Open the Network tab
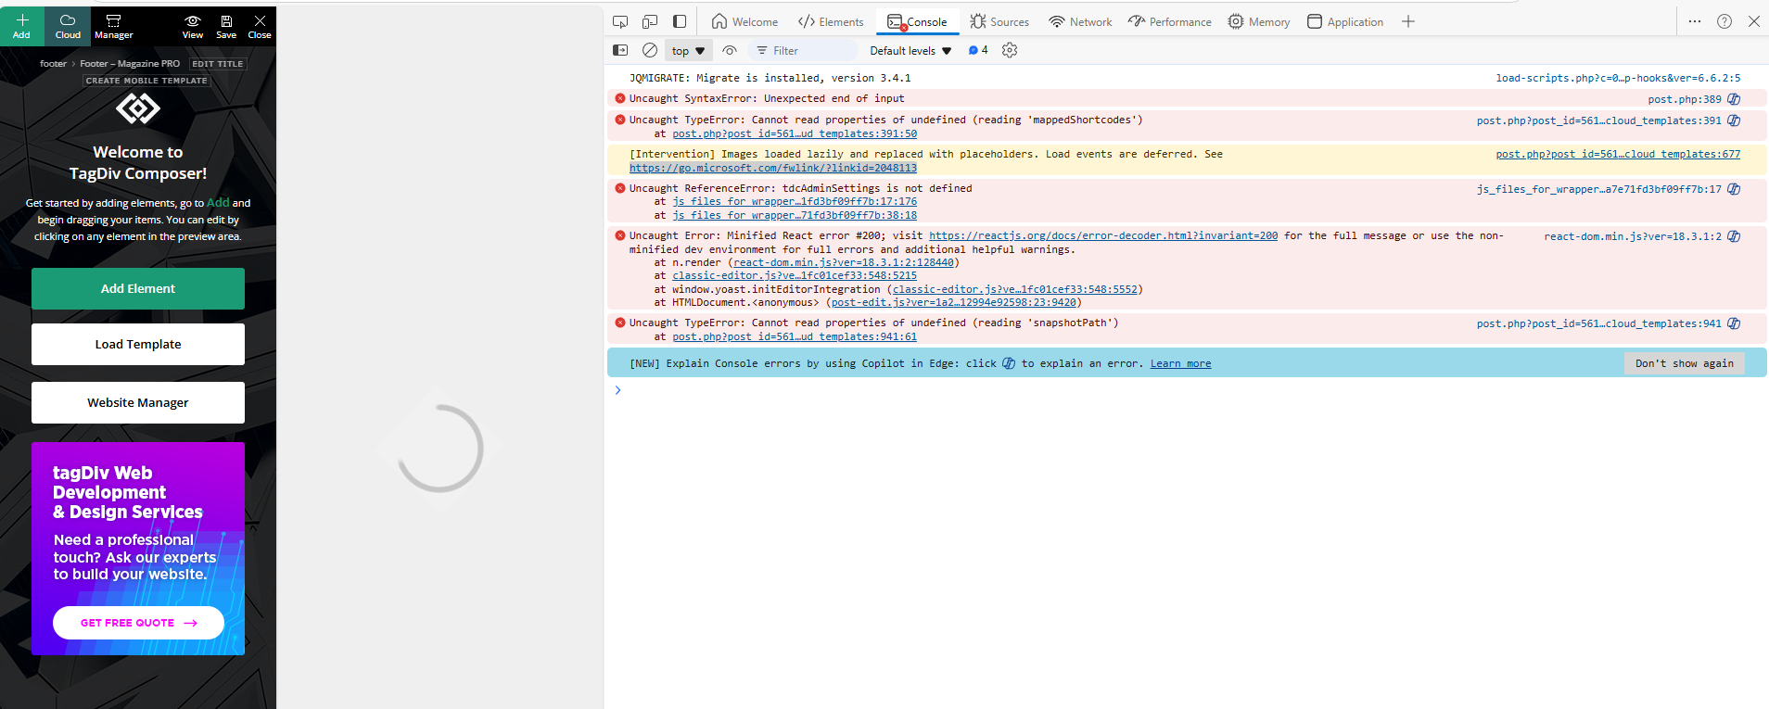Screen dimensions: 1769x709 pyautogui.click(x=1080, y=21)
